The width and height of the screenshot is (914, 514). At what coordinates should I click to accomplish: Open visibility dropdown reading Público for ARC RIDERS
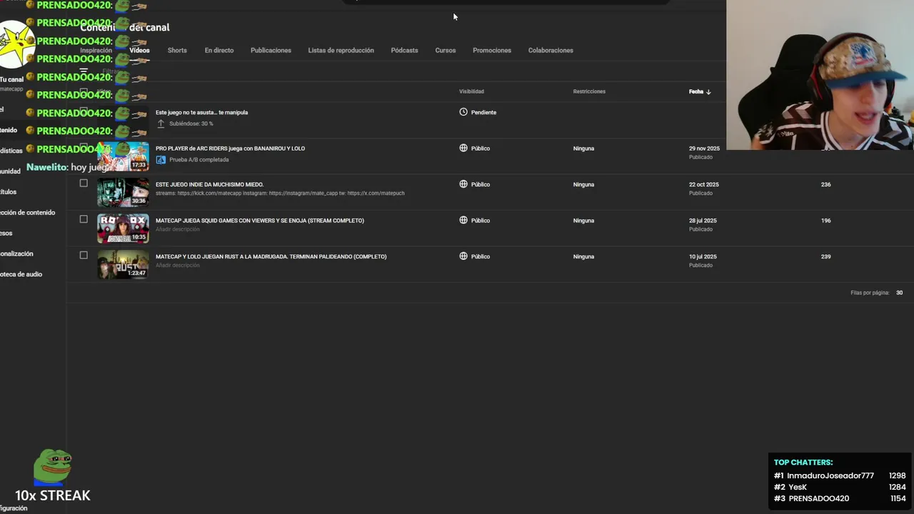click(481, 148)
